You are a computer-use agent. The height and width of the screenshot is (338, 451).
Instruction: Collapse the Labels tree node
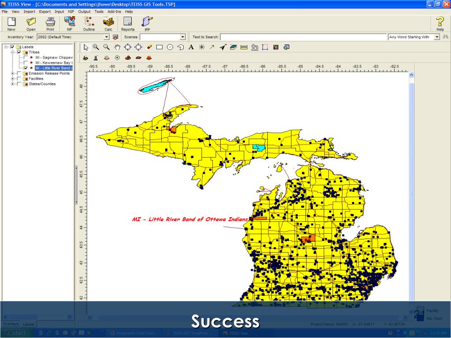pyautogui.click(x=6, y=47)
